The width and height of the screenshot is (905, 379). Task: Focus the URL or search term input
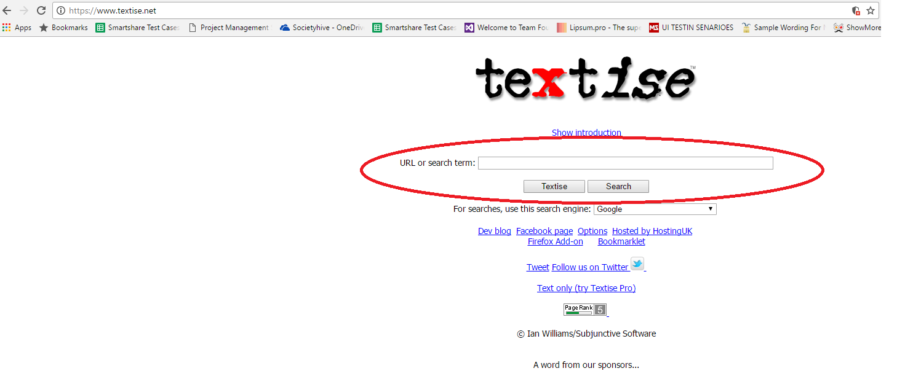coord(625,163)
